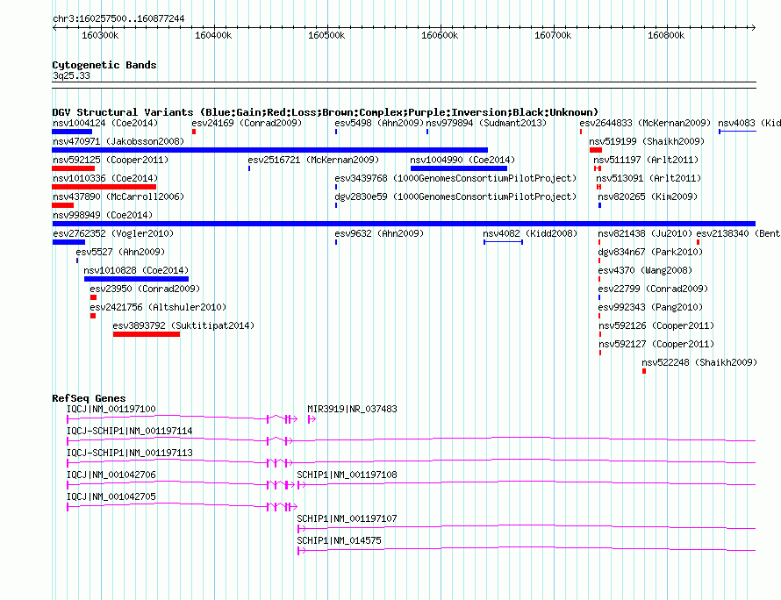Click the 160800k ruler tick label

[666, 35]
